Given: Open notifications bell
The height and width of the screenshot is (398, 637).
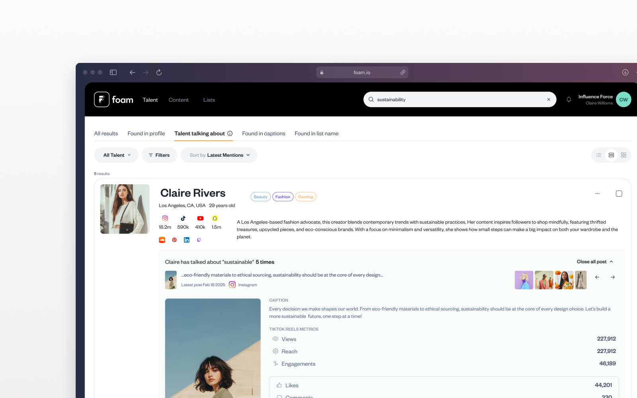Looking at the screenshot, I should pyautogui.click(x=569, y=99).
